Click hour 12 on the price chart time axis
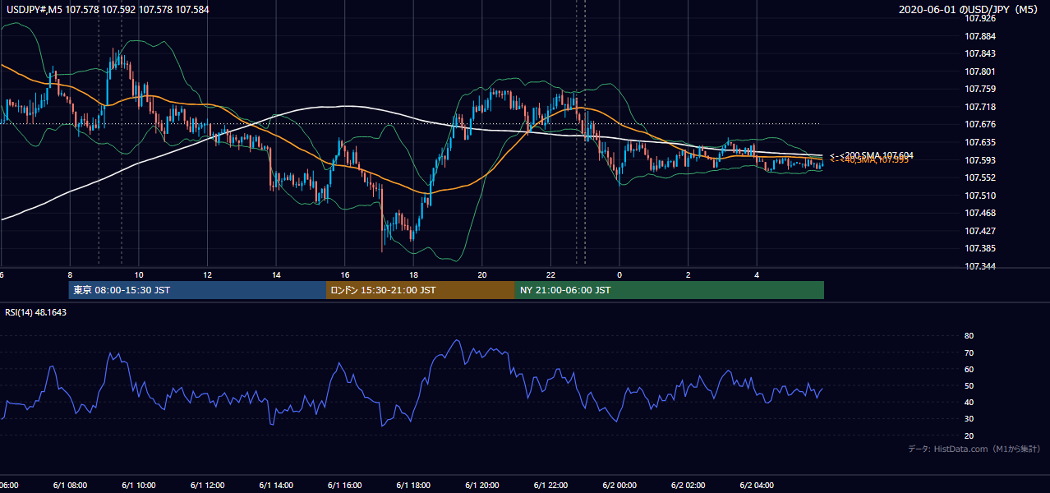Viewport: 1050px width, 493px height. pyautogui.click(x=208, y=274)
